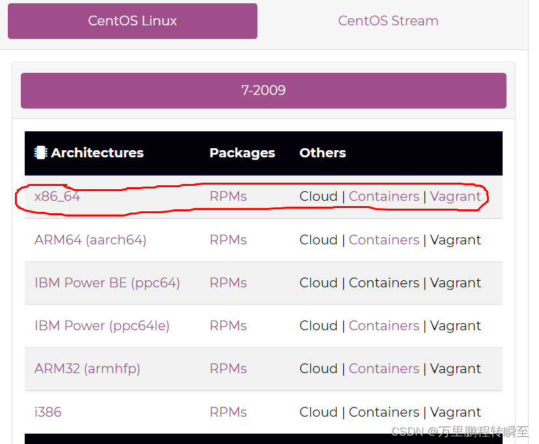Open the ARM32 (armhfp) link
The width and height of the screenshot is (539, 444).
(x=87, y=369)
